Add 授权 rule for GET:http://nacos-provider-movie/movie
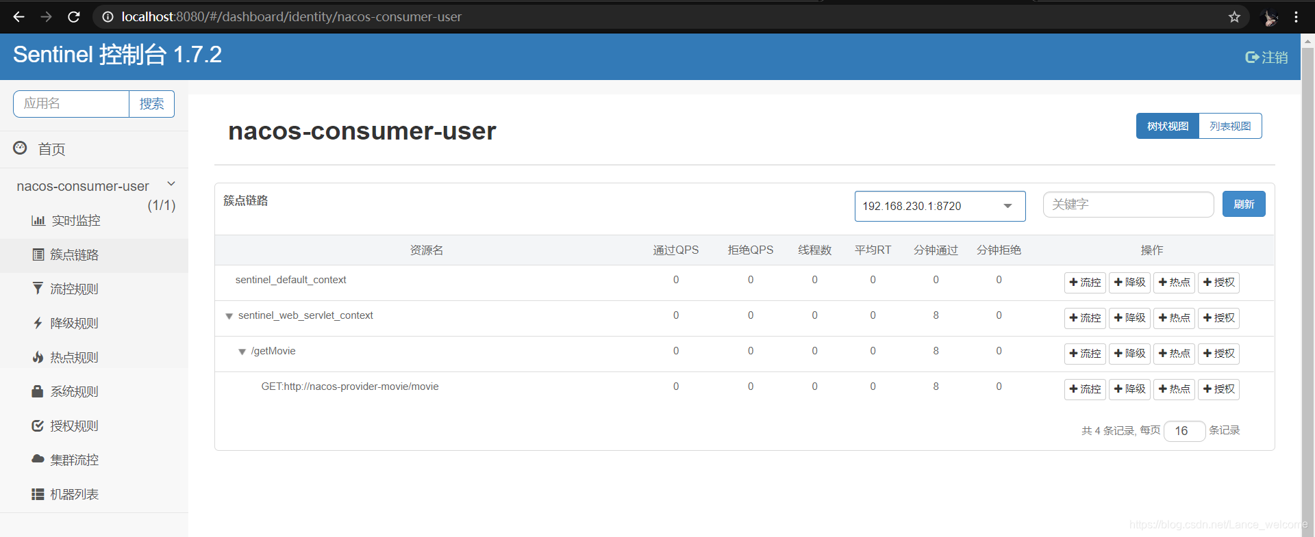 [x=1218, y=389]
